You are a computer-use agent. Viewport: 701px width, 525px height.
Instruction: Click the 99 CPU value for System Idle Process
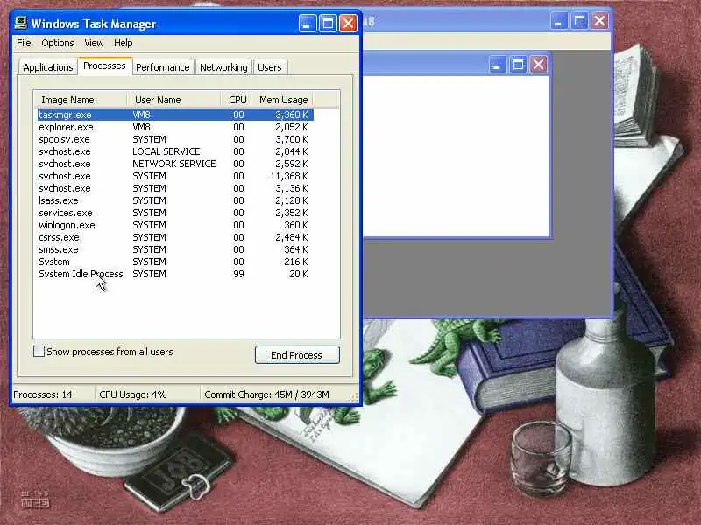[x=238, y=274]
